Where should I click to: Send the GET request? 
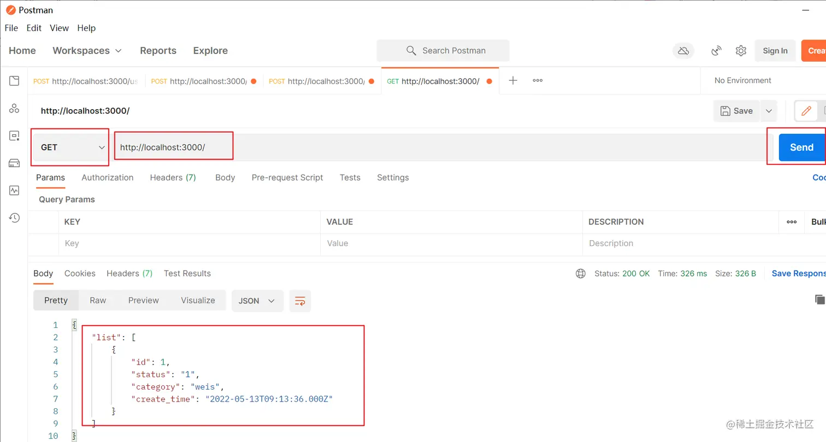(x=801, y=147)
